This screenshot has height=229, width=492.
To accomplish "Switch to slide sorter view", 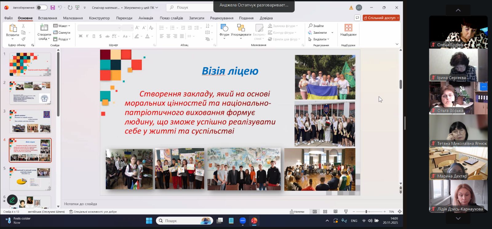I will [x=325, y=212].
